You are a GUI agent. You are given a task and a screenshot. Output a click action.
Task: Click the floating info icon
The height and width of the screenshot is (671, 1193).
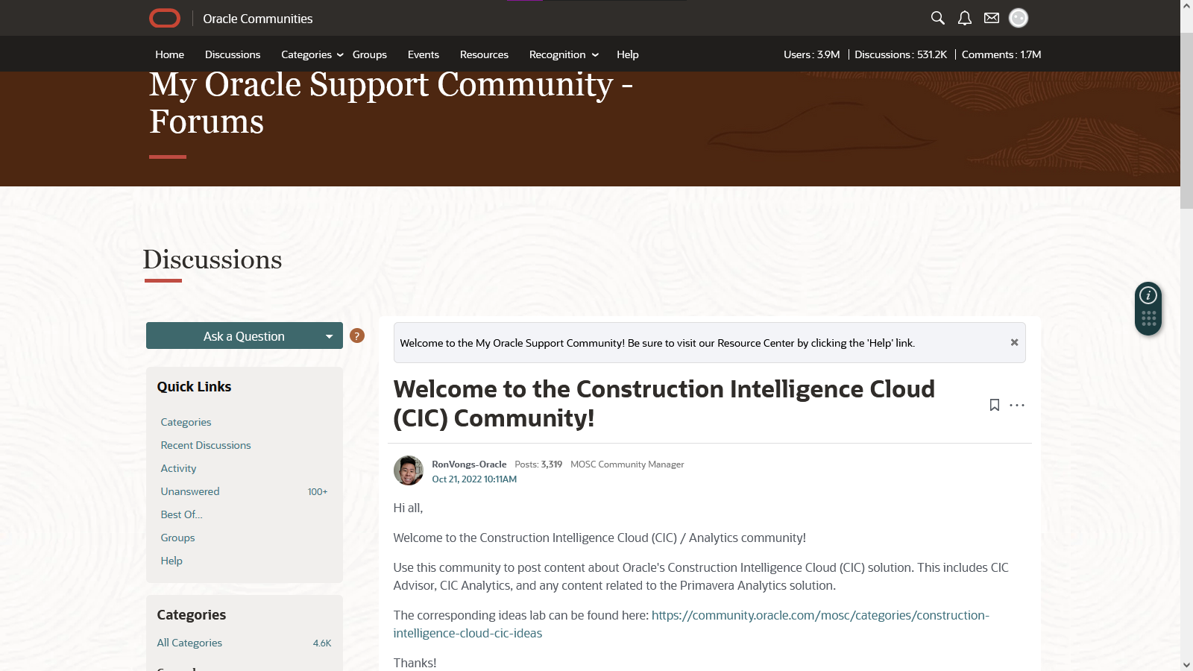1148,295
